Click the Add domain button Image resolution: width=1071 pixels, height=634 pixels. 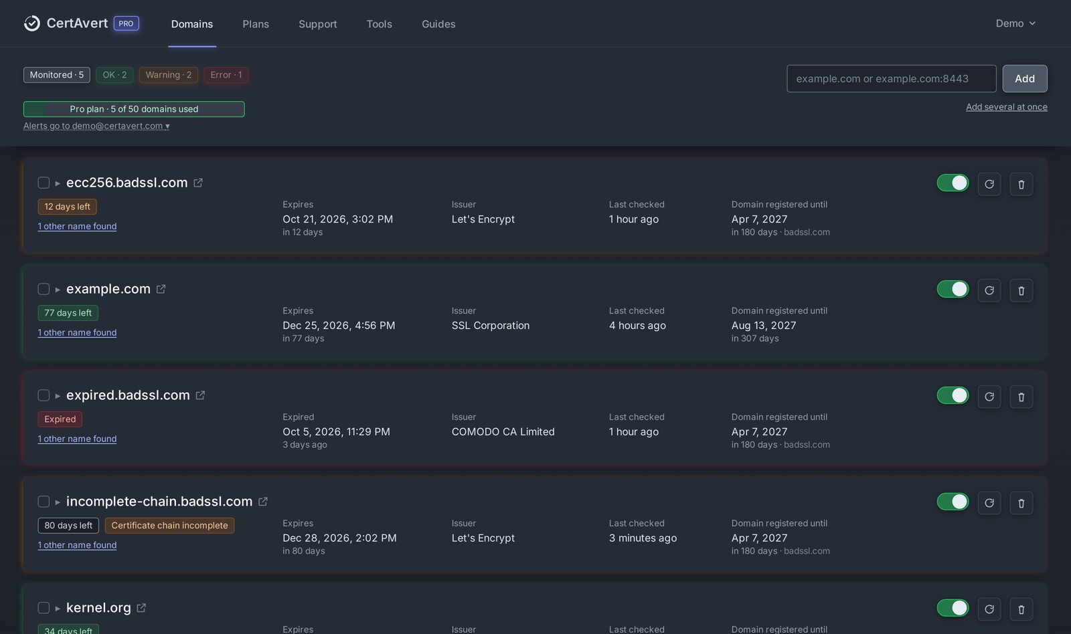[1025, 78]
